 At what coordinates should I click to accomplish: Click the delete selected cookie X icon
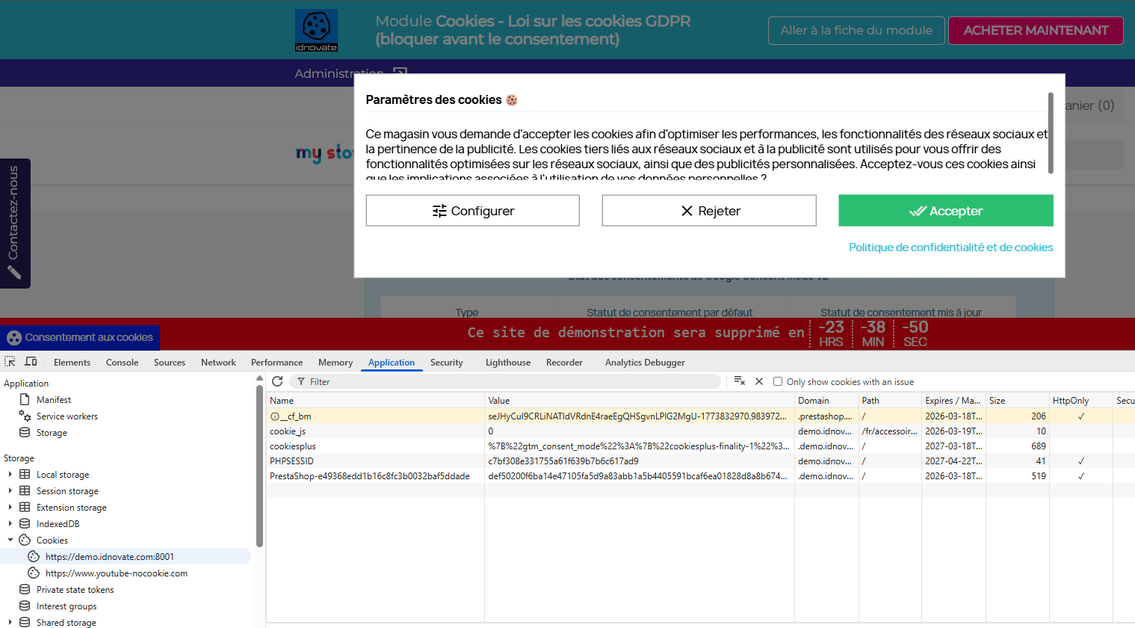point(759,381)
